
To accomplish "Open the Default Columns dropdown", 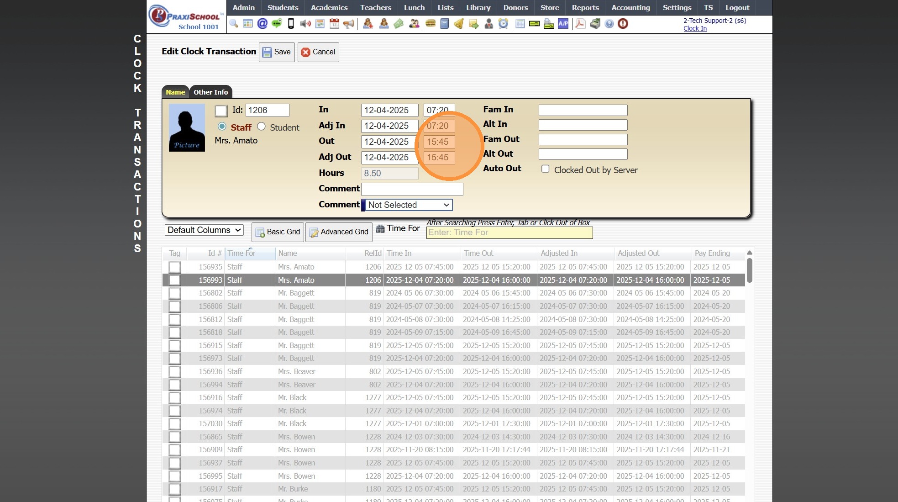I will [204, 230].
